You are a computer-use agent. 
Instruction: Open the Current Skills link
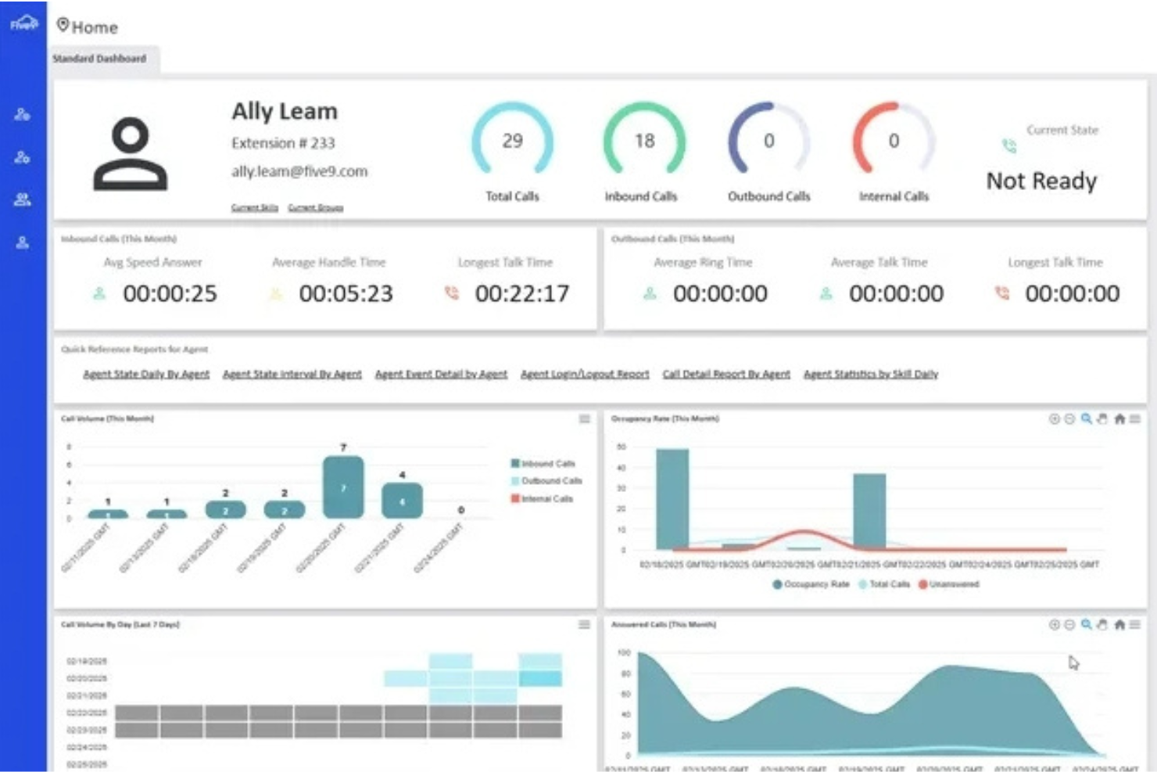click(x=253, y=207)
